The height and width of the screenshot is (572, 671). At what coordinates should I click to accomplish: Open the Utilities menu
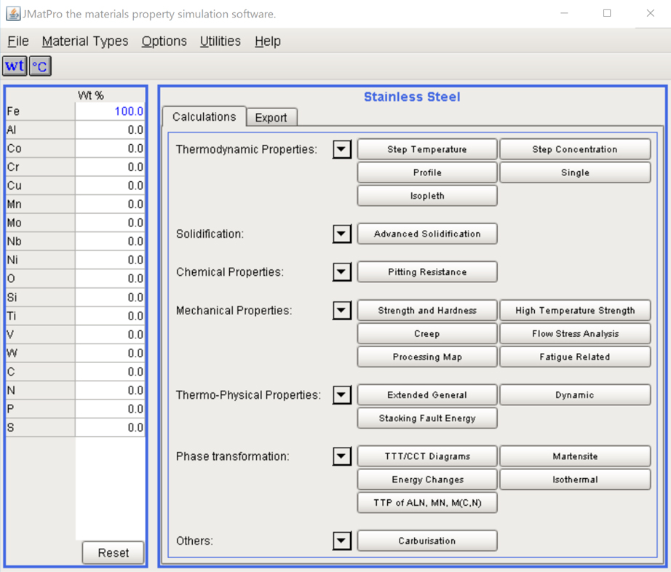tap(221, 41)
